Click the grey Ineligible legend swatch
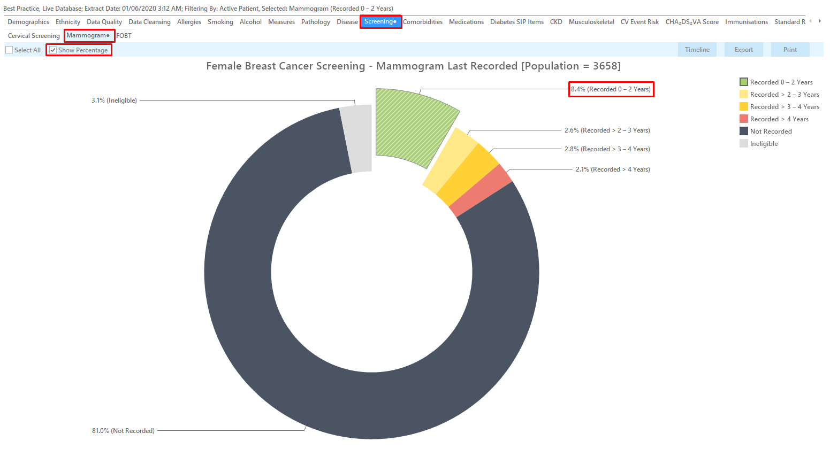The width and height of the screenshot is (830, 472). click(x=743, y=143)
